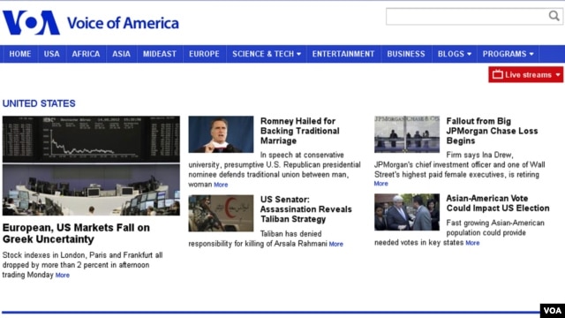
Task: Open the HOME menu item
Action: (19, 54)
